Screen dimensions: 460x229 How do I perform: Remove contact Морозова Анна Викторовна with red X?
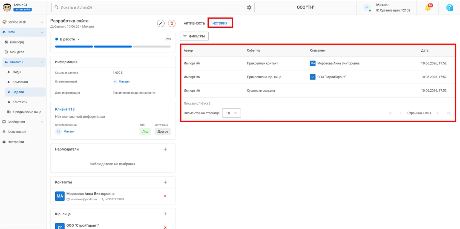[x=165, y=196]
